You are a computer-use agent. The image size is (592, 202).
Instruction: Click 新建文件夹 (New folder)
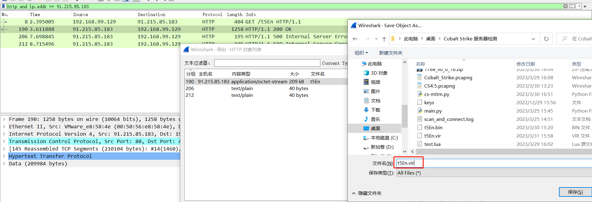391,53
